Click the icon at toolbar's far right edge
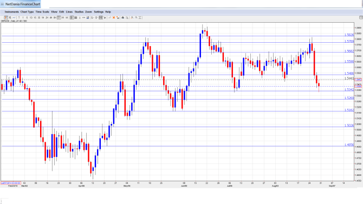Screen dimensions: 363x204 [x=361, y=17]
